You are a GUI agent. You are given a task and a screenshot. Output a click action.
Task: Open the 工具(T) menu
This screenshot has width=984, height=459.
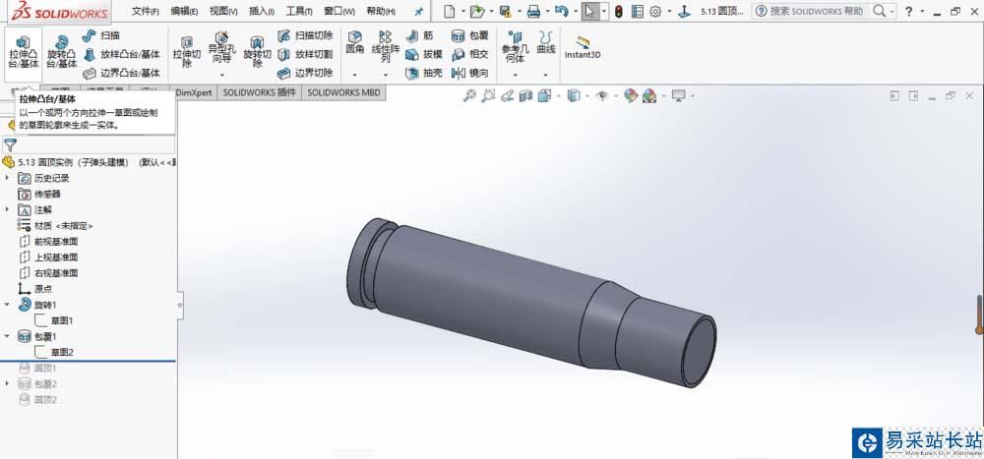point(299,11)
